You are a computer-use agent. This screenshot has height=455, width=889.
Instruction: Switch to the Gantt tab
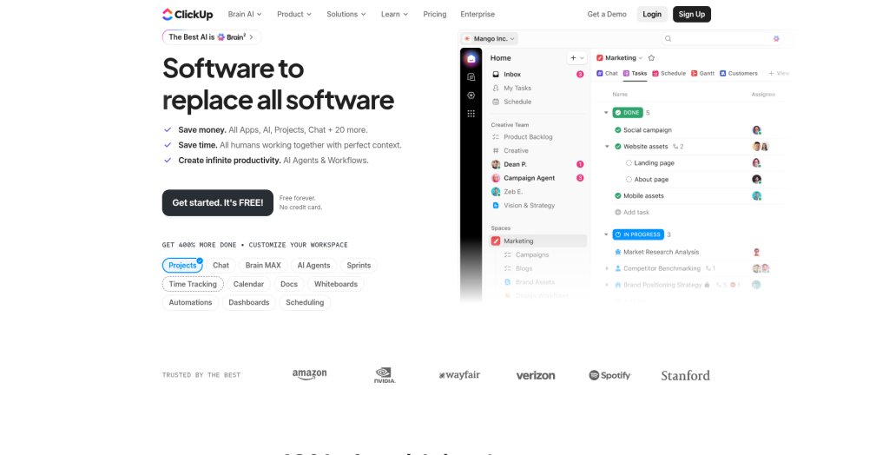point(703,73)
